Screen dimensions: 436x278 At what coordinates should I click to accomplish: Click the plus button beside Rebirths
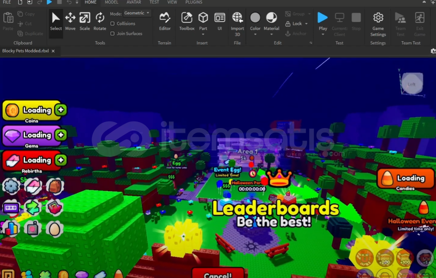(x=60, y=160)
